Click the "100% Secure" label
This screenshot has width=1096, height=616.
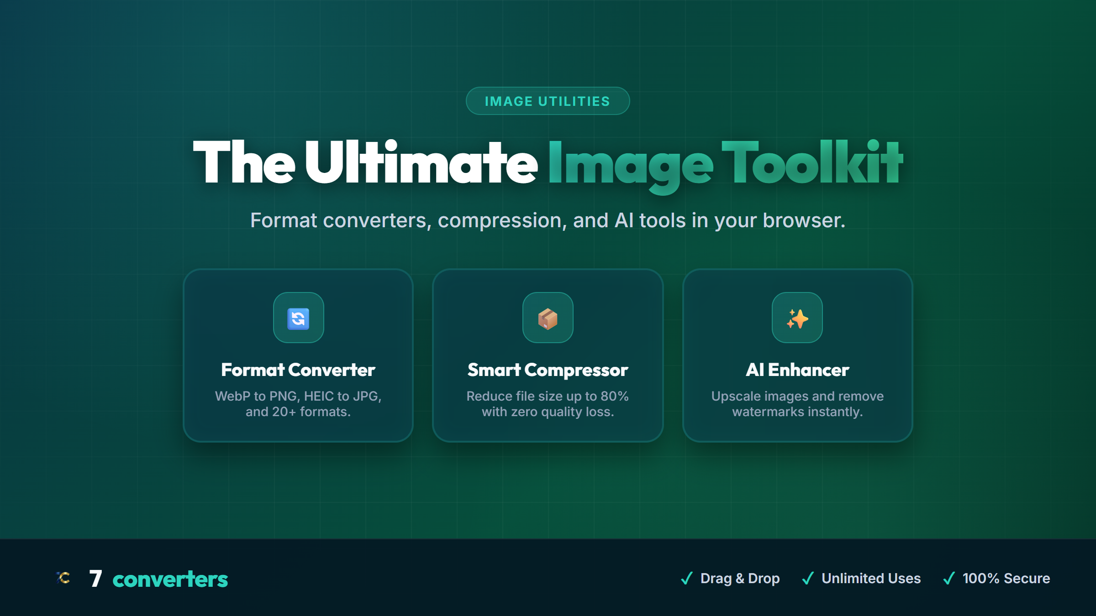[x=1006, y=578]
